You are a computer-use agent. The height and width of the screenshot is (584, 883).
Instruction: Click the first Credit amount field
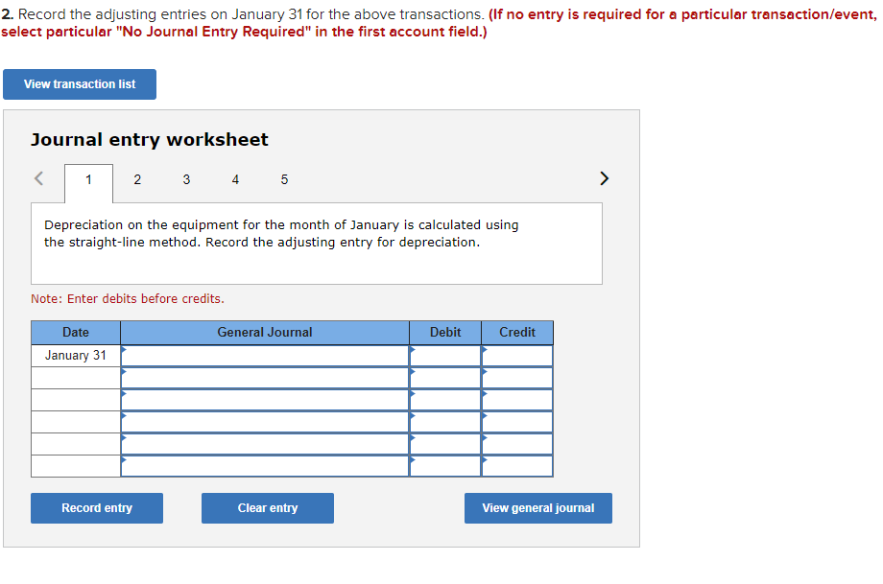[x=516, y=355]
